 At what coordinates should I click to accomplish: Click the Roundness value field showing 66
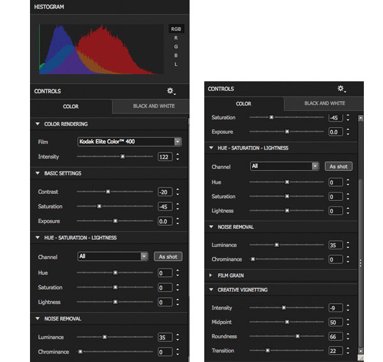[x=336, y=336]
